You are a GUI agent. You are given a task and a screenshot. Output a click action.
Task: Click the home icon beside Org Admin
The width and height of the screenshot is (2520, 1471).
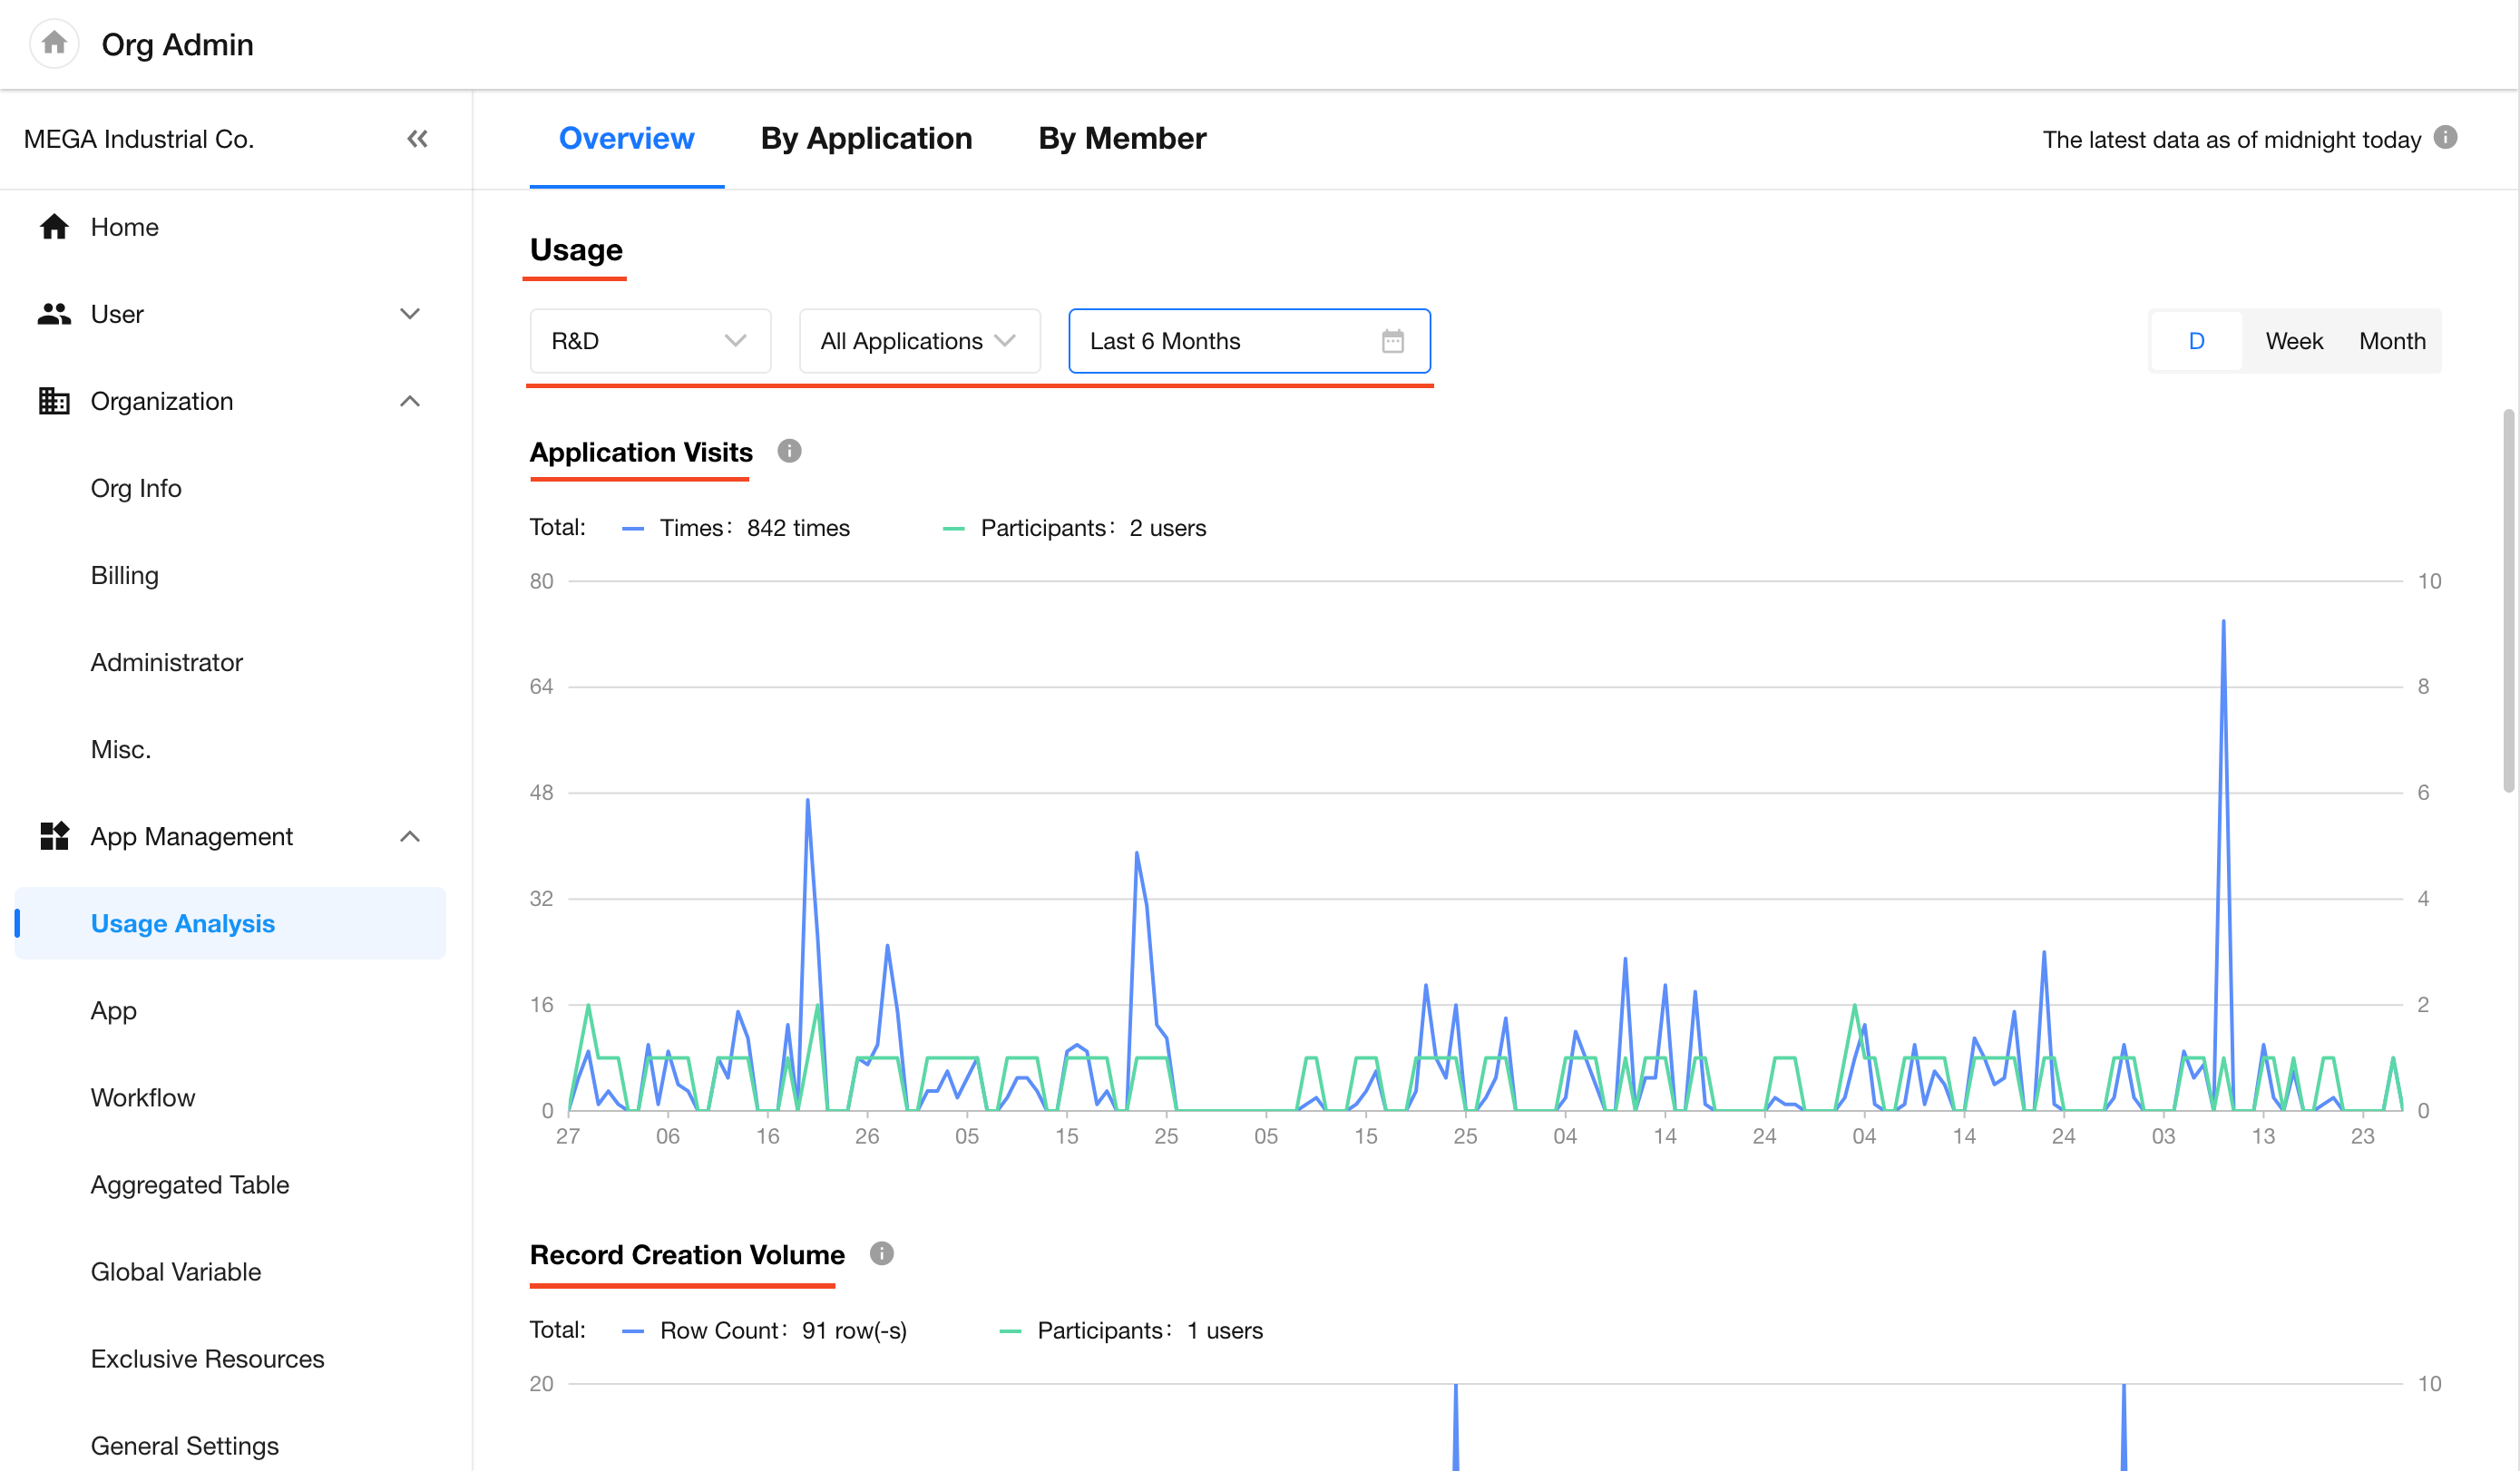54,44
